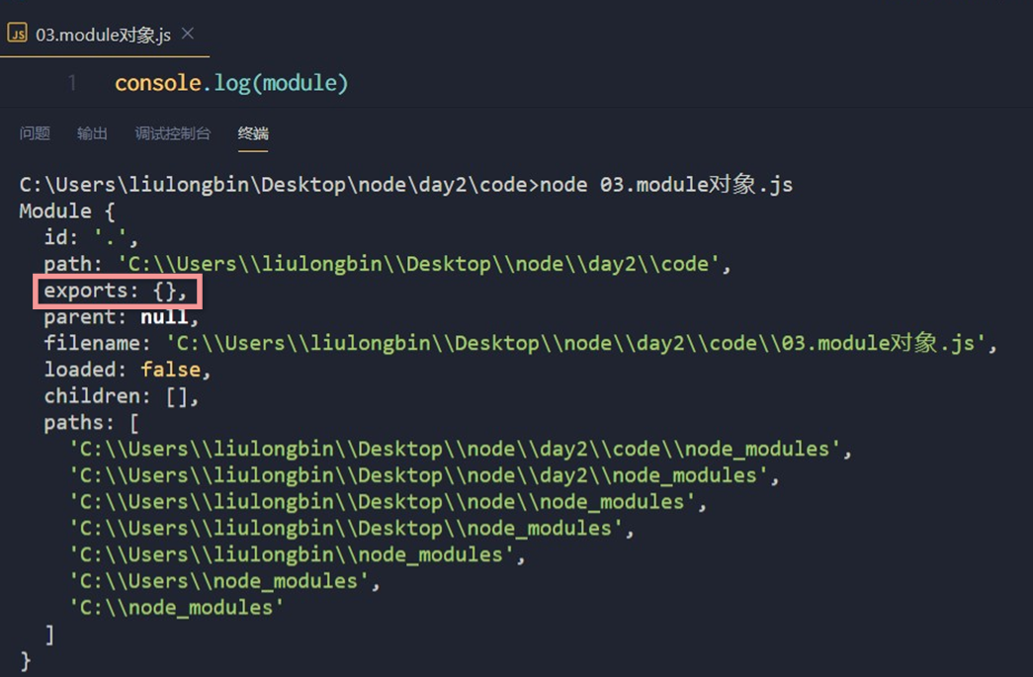The width and height of the screenshot is (1033, 677).
Task: Open the 输出 panel tab
Action: (x=92, y=133)
